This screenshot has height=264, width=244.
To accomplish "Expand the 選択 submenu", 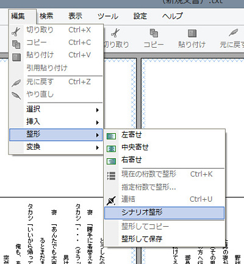I will 56,109.
